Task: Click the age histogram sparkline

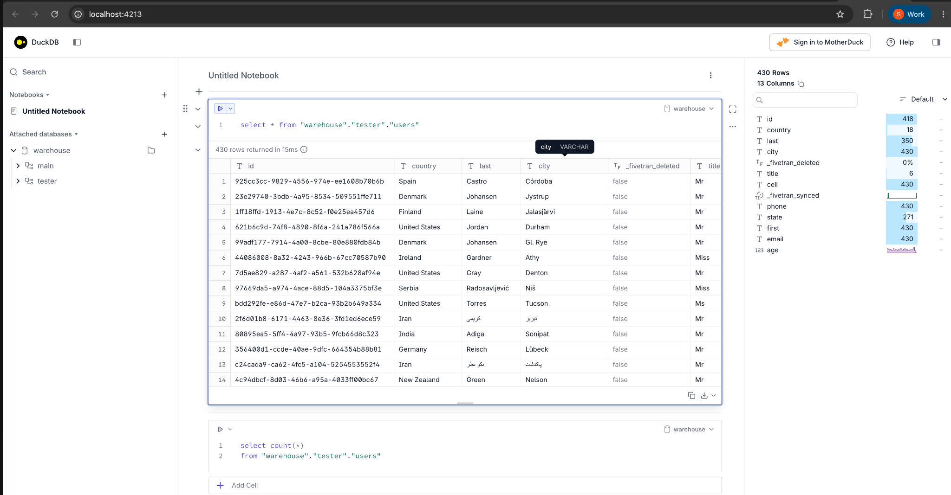Action: 901,250
